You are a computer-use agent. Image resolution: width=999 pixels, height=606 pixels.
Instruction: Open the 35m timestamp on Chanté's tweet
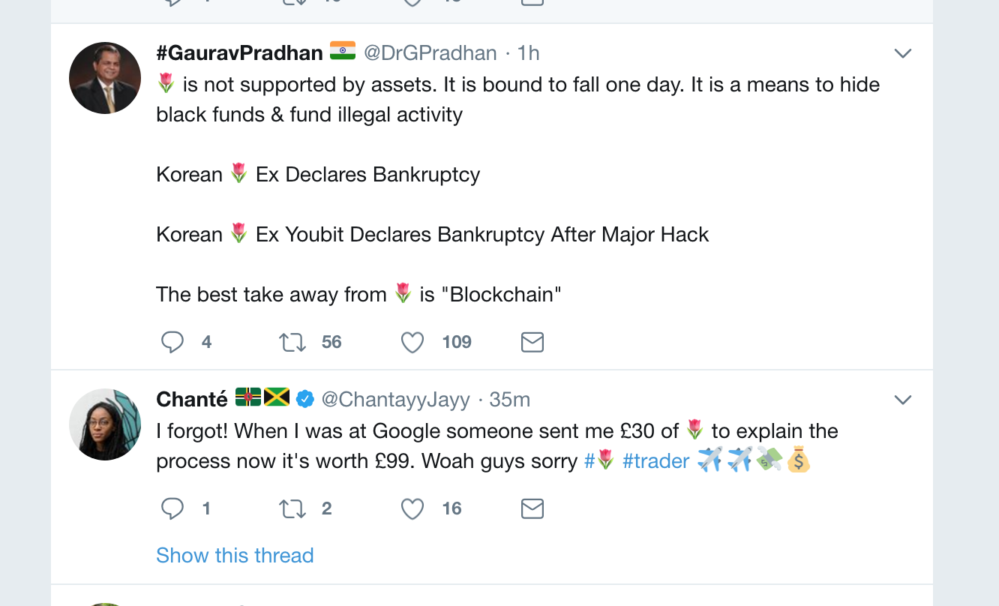(510, 400)
